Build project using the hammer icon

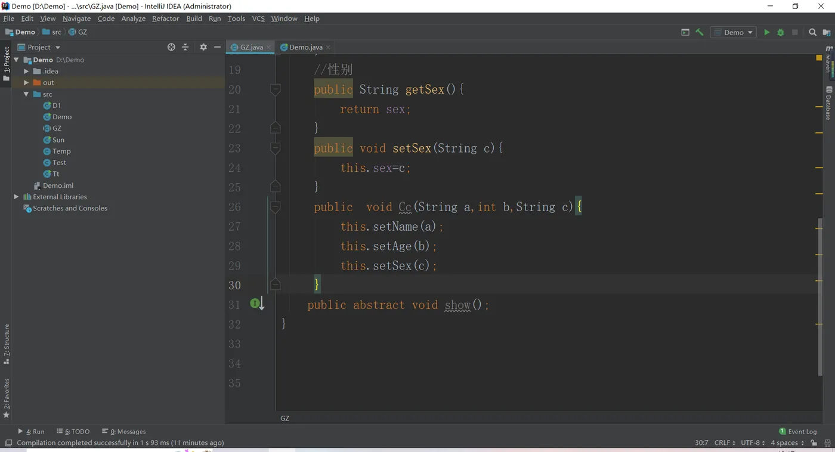click(x=700, y=32)
